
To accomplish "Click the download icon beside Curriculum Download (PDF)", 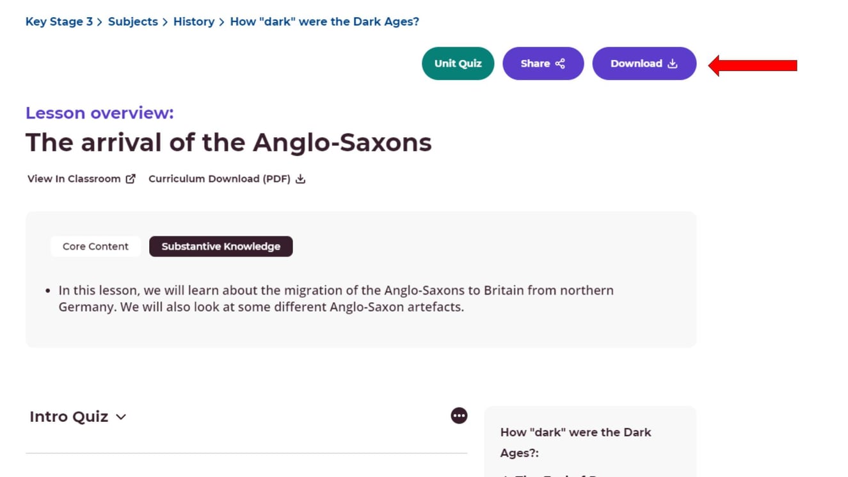I will (300, 179).
